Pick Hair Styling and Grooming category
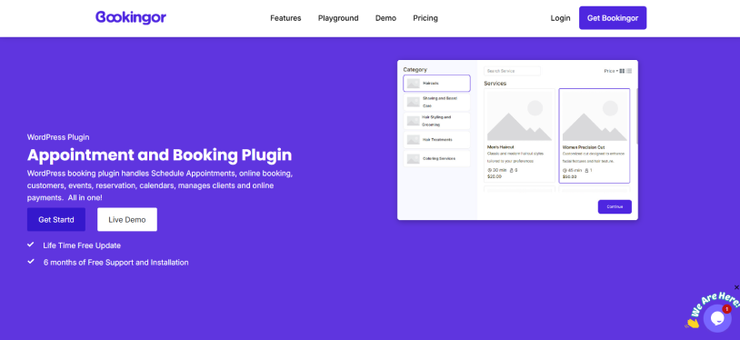 [436, 121]
